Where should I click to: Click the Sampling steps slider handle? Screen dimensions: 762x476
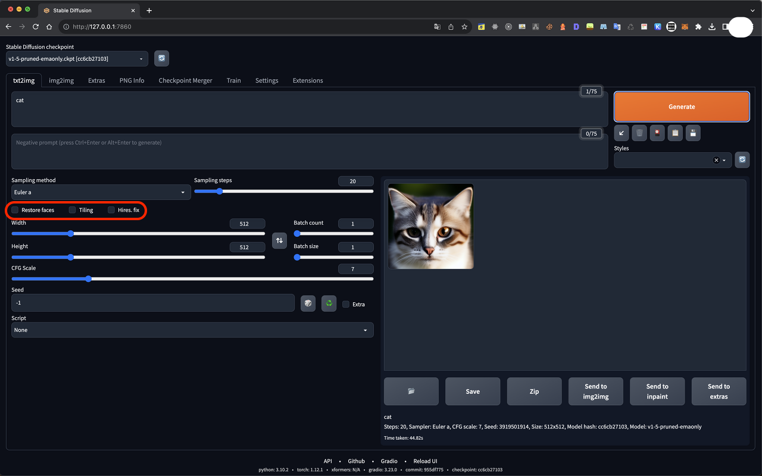point(219,191)
